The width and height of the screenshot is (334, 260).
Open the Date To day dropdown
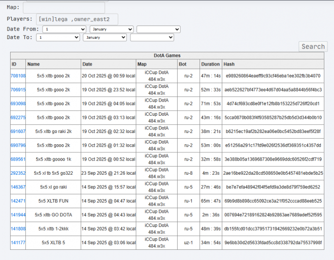pos(58,37)
